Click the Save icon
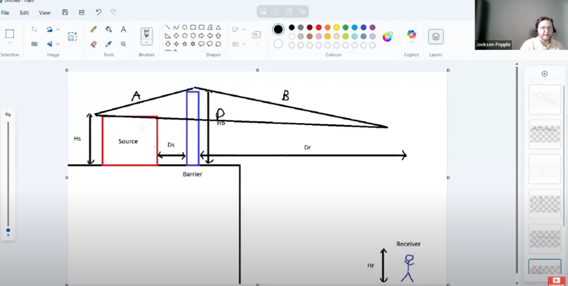The height and width of the screenshot is (286, 568). 65,12
